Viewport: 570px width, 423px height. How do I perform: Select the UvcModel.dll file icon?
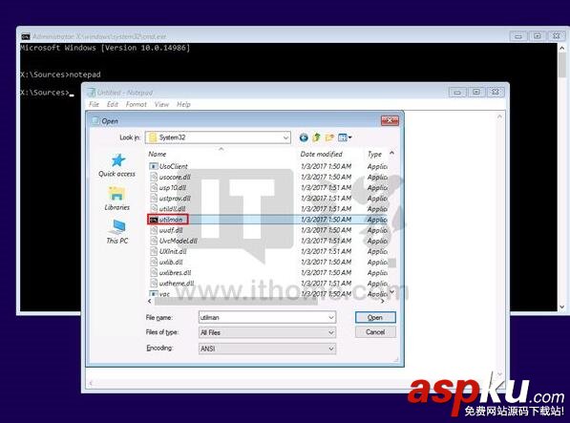[x=154, y=241]
